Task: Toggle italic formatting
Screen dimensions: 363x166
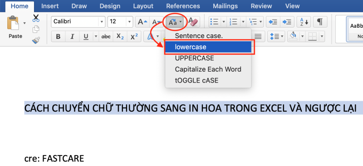Action: 72,36
